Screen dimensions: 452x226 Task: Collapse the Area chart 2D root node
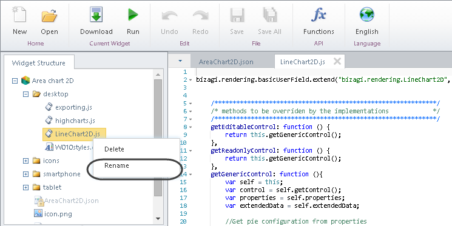(x=15, y=81)
